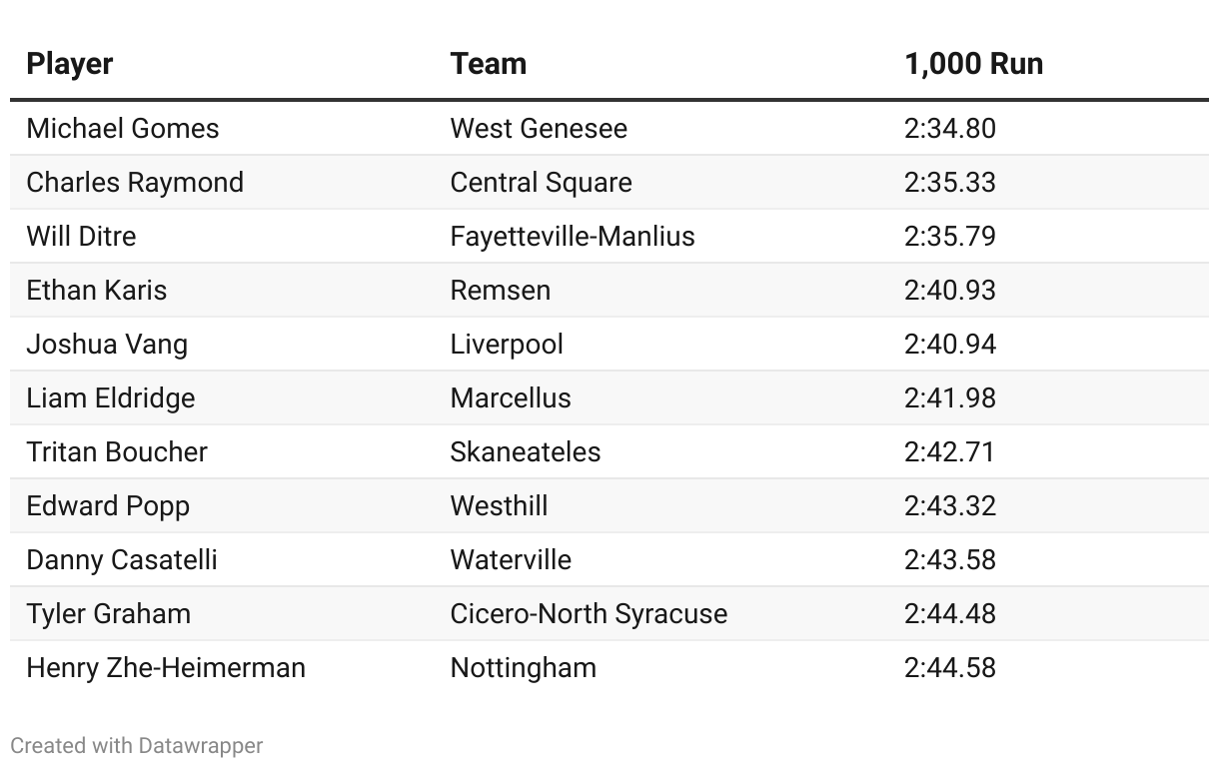
Task: Click the Team column header
Action: tap(488, 64)
